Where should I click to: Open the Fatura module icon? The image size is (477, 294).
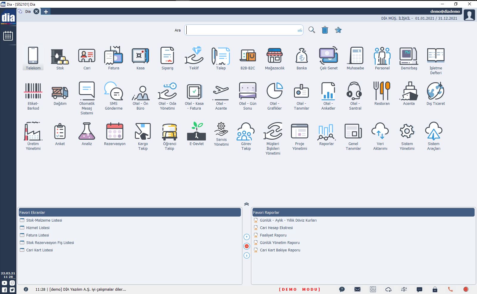[x=114, y=56]
